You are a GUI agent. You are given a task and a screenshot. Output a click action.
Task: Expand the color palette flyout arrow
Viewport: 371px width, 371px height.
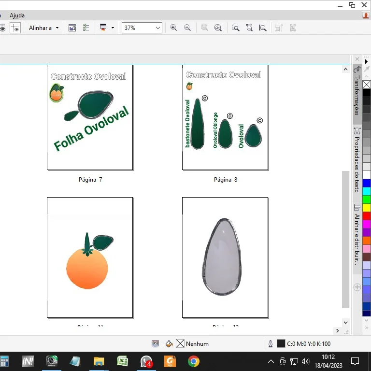point(367,62)
